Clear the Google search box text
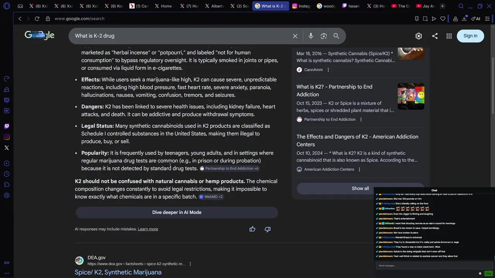495x278 pixels. [x=295, y=36]
